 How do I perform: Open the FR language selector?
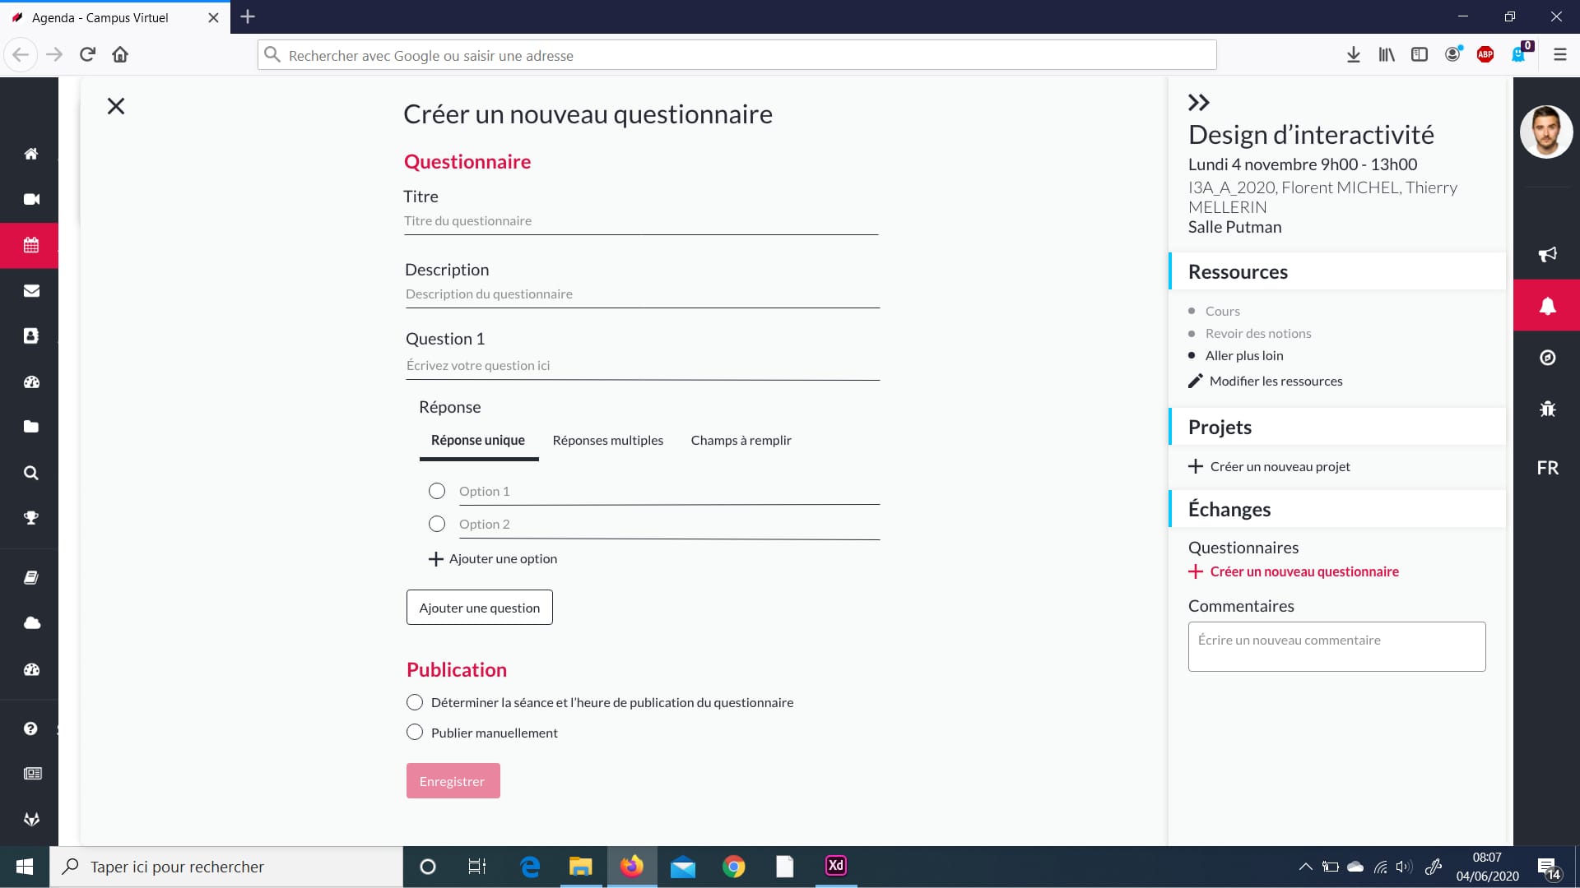pyautogui.click(x=1547, y=468)
